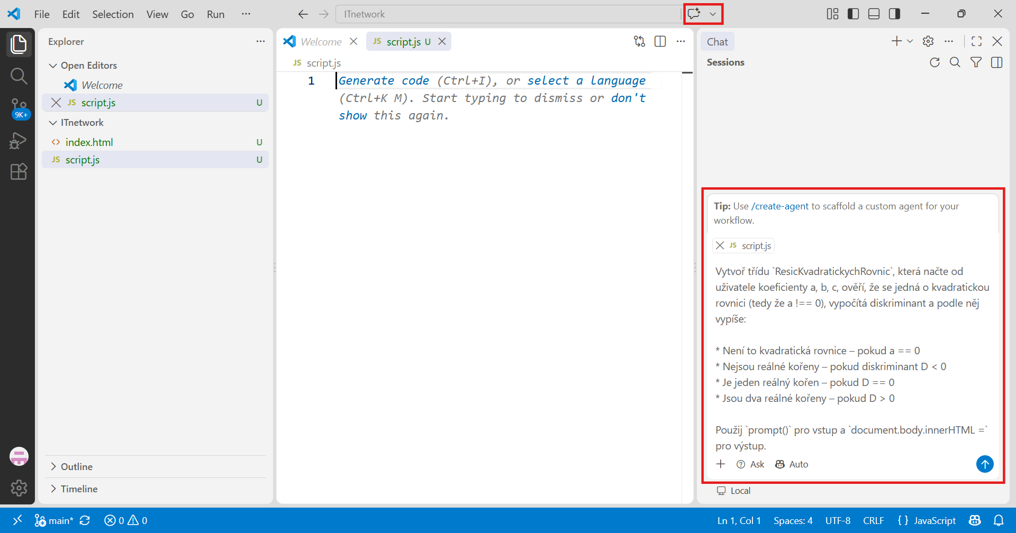
Task: Toggle the bottom Panel visibility
Action: pos(874,14)
